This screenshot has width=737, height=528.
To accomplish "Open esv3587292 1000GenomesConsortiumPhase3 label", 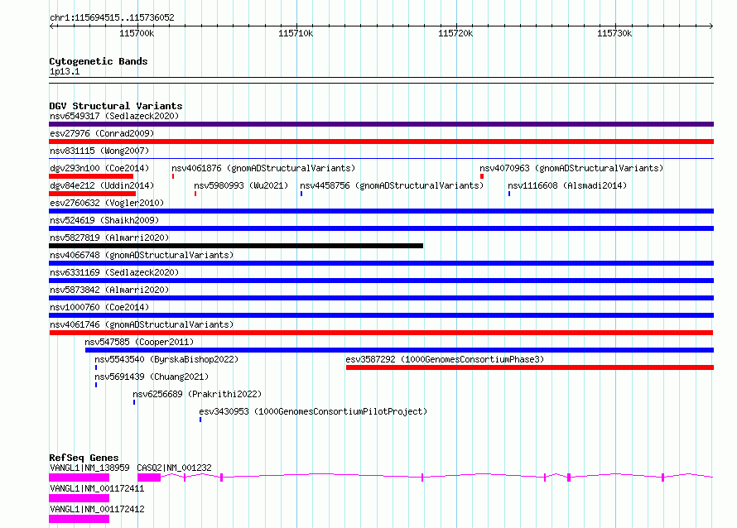I will [445, 359].
